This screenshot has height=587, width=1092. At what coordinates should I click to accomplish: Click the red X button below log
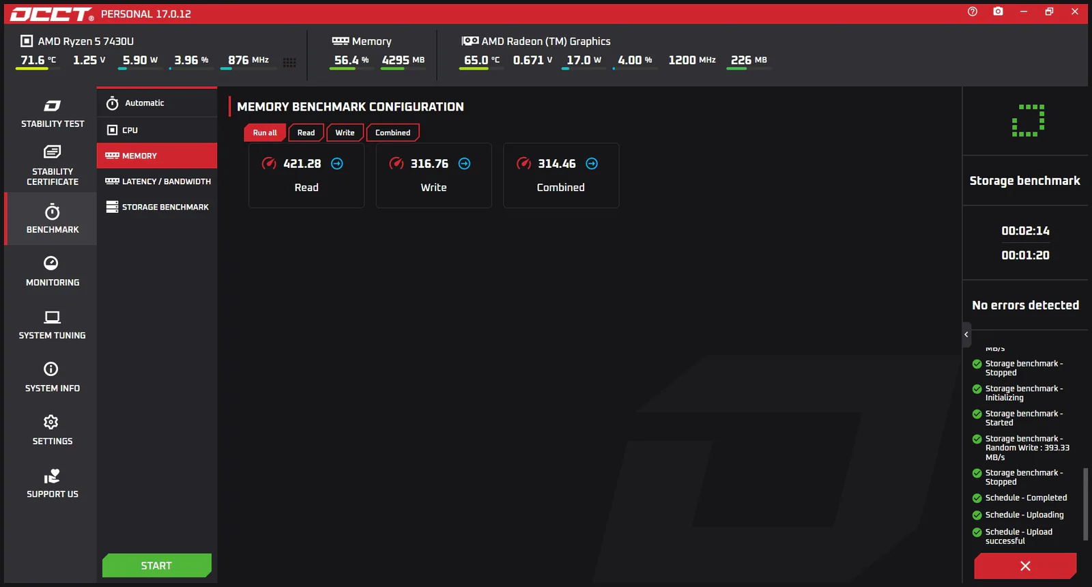[1025, 566]
